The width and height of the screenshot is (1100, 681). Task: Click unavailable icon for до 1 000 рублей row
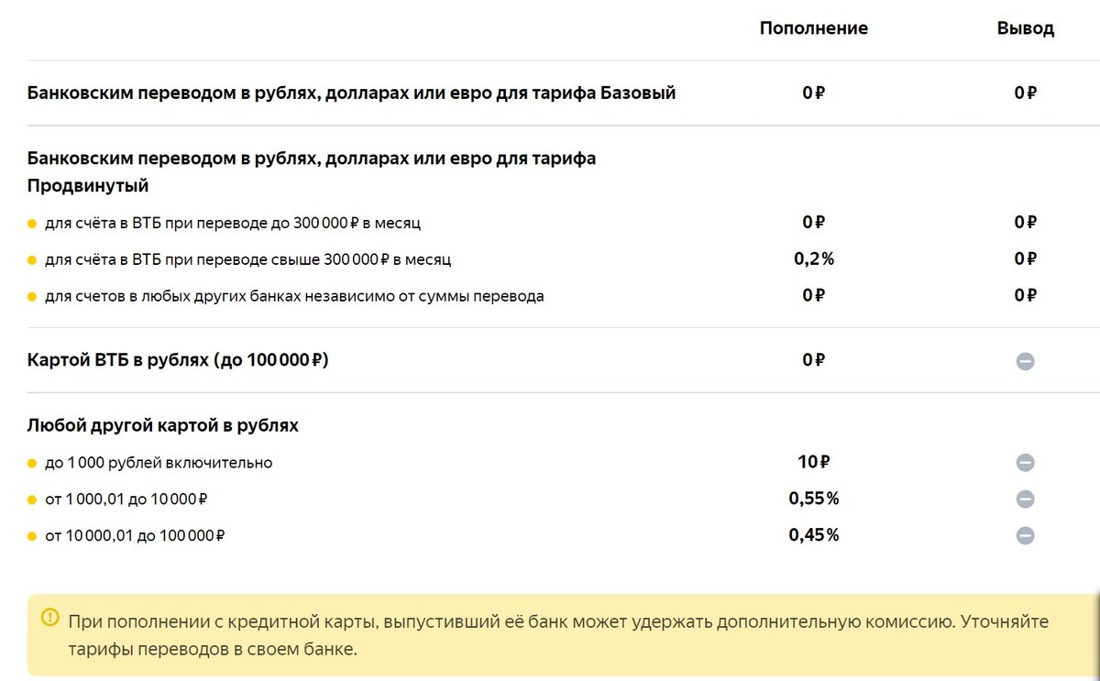click(x=1026, y=463)
